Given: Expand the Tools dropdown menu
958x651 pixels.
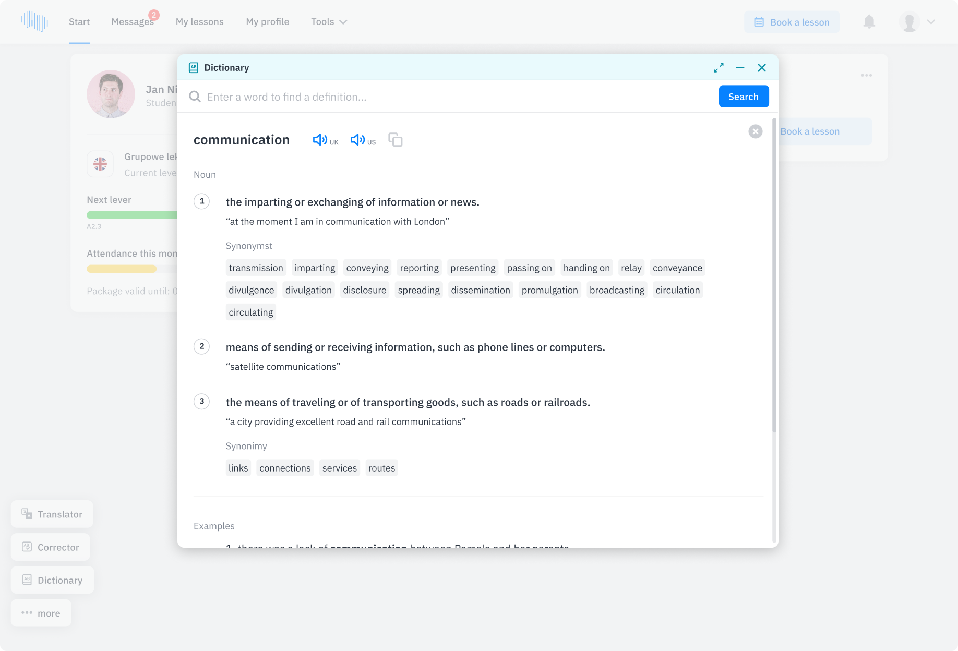Looking at the screenshot, I should (x=329, y=22).
